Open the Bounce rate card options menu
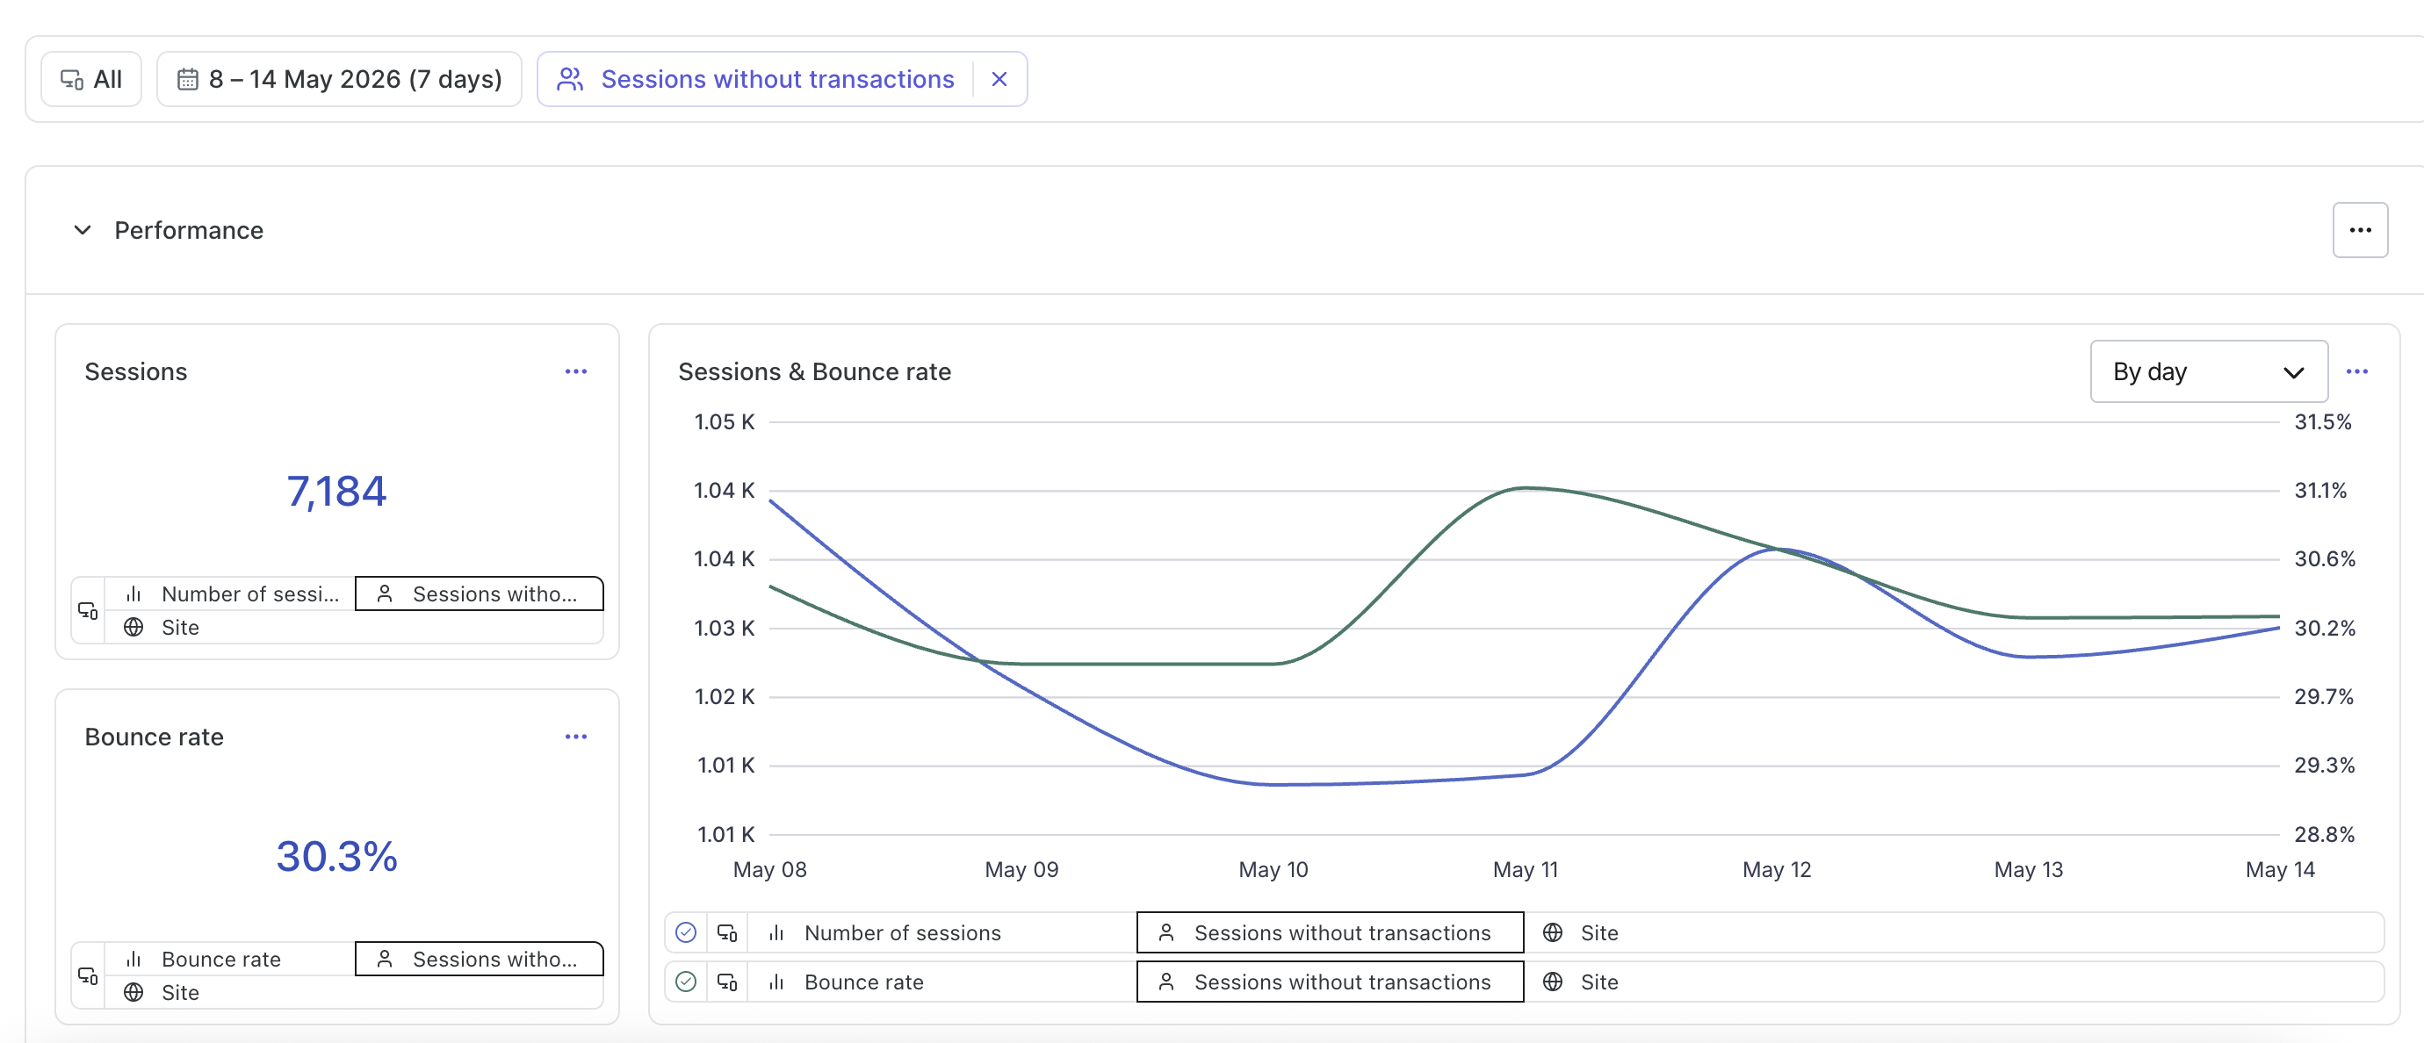2424x1043 pixels. click(576, 737)
